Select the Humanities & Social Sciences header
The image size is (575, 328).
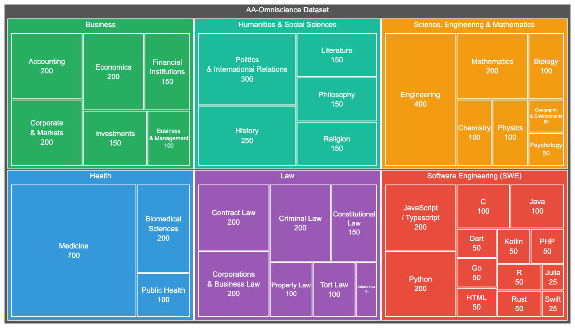point(287,25)
